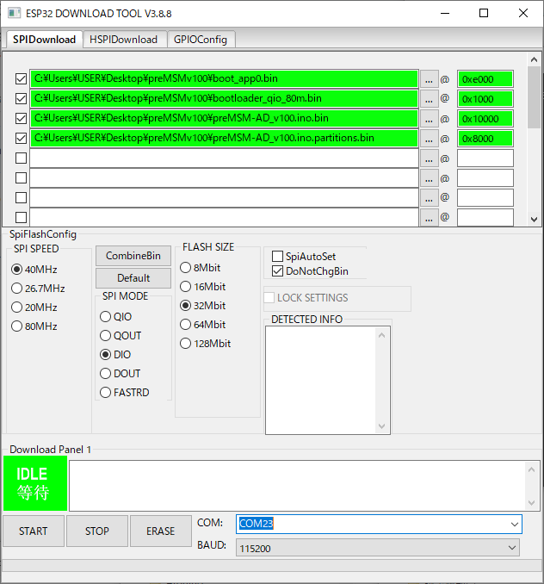This screenshot has width=544, height=584.
Task: Click inside DETECTED INFO text box
Action: click(321, 380)
